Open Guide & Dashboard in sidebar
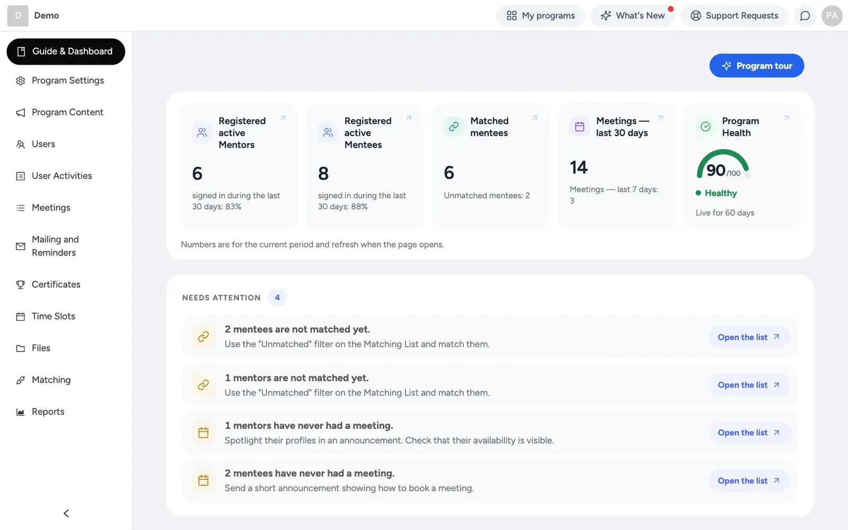 66,51
